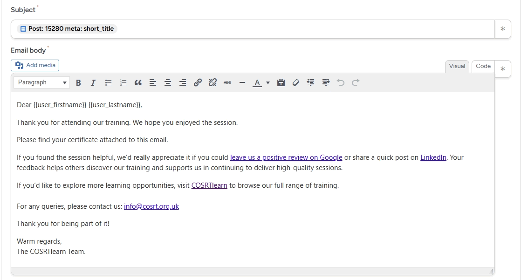The height and width of the screenshot is (280, 521).
Task: Switch to the Code editor tab
Action: click(x=483, y=66)
